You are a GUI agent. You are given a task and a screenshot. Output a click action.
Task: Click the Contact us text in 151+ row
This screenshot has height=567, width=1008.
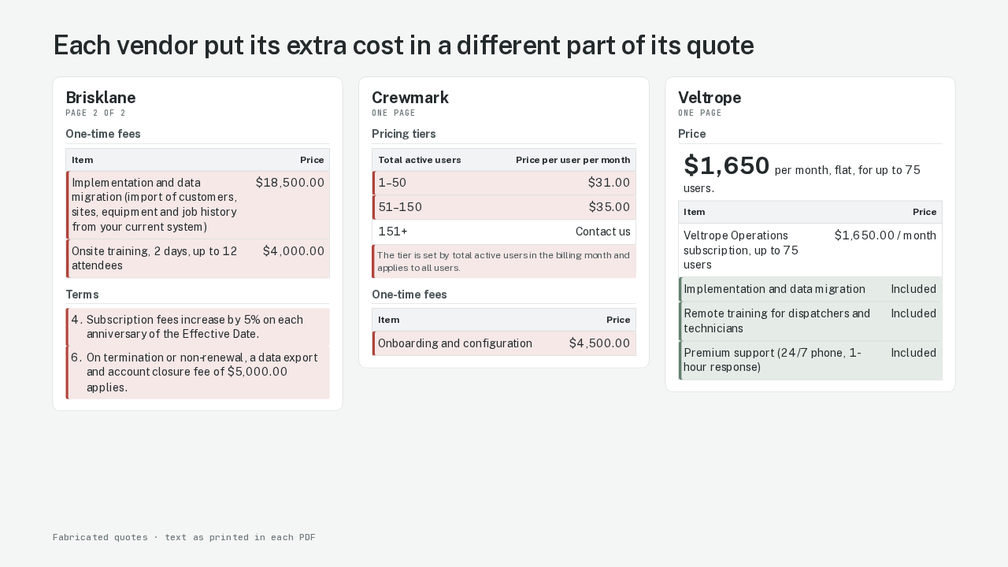[602, 232]
